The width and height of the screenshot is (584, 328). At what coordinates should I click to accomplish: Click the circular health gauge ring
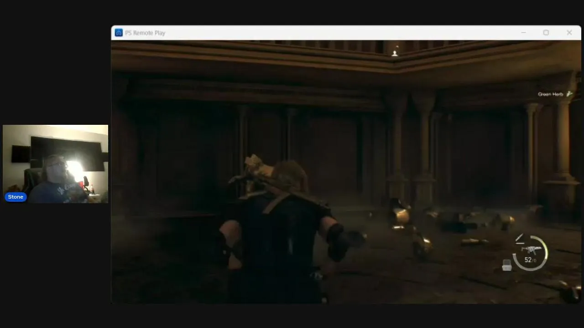click(530, 253)
